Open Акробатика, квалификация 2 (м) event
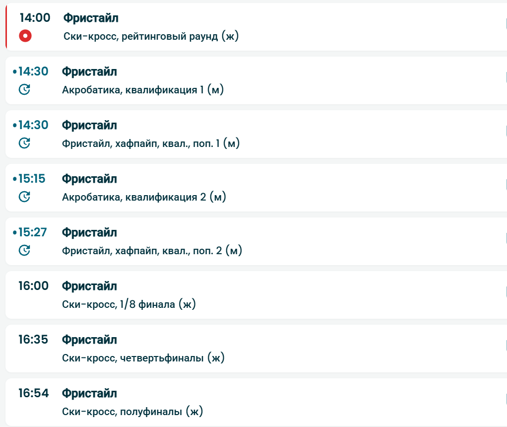The width and height of the screenshot is (507, 427). [x=144, y=197]
